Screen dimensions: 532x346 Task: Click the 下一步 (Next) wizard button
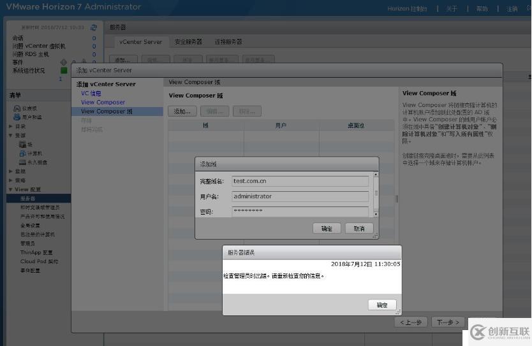point(448,322)
